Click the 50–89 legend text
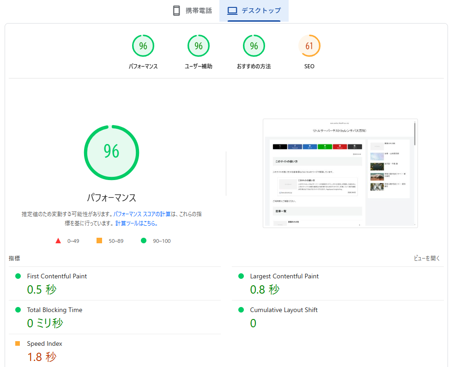466x367 pixels. click(x=116, y=241)
